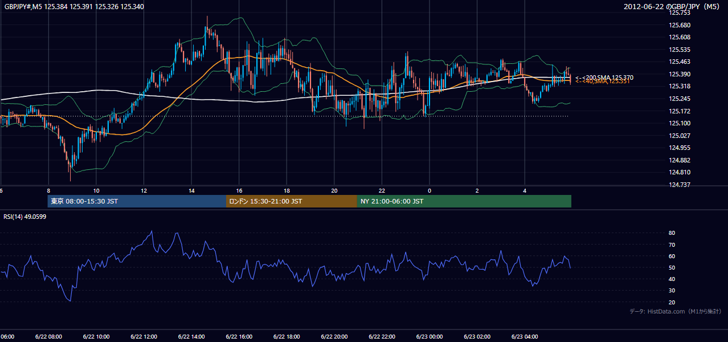The width and height of the screenshot is (728, 342).
Task: Click the 6/23 00:00 bottom time label
Action: click(x=430, y=337)
